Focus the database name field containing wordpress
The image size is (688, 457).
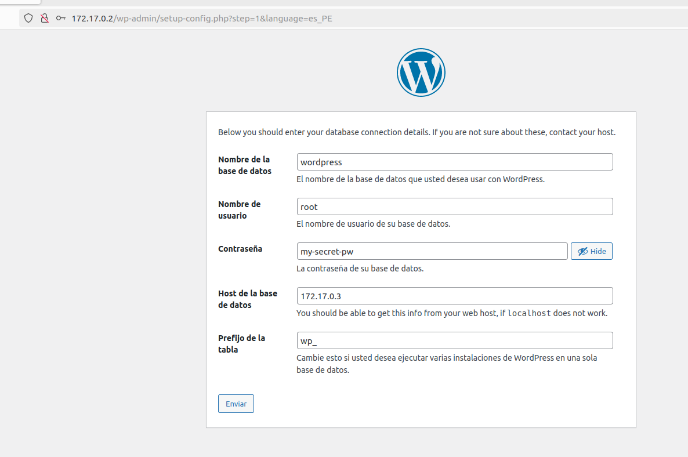tap(455, 162)
